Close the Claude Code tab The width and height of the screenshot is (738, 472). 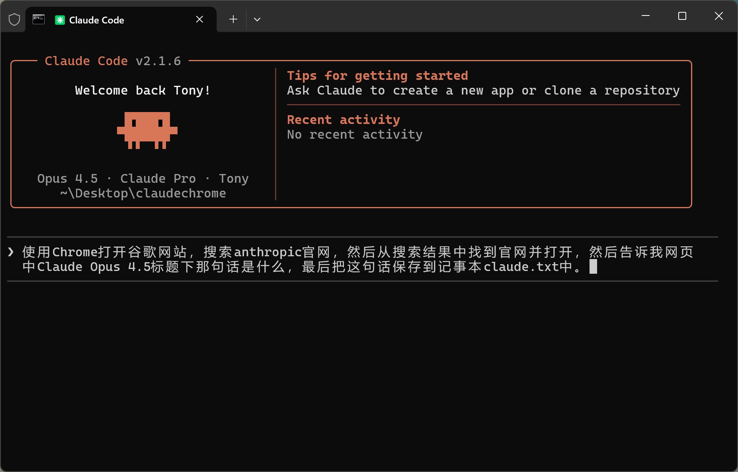199,19
